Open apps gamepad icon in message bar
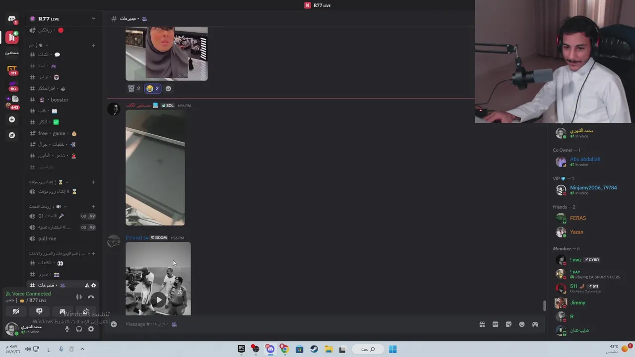Screen dimensions: 635x357 coord(535,324)
